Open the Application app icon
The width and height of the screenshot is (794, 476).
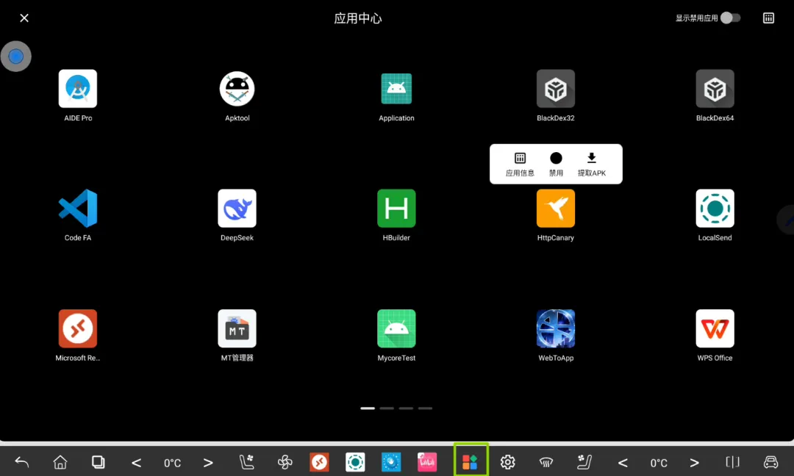pyautogui.click(x=396, y=89)
